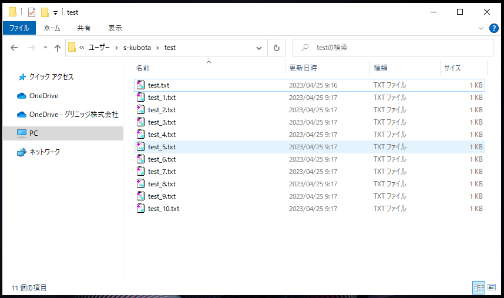
Task: Open Help with the blue question icon
Action: click(x=493, y=28)
